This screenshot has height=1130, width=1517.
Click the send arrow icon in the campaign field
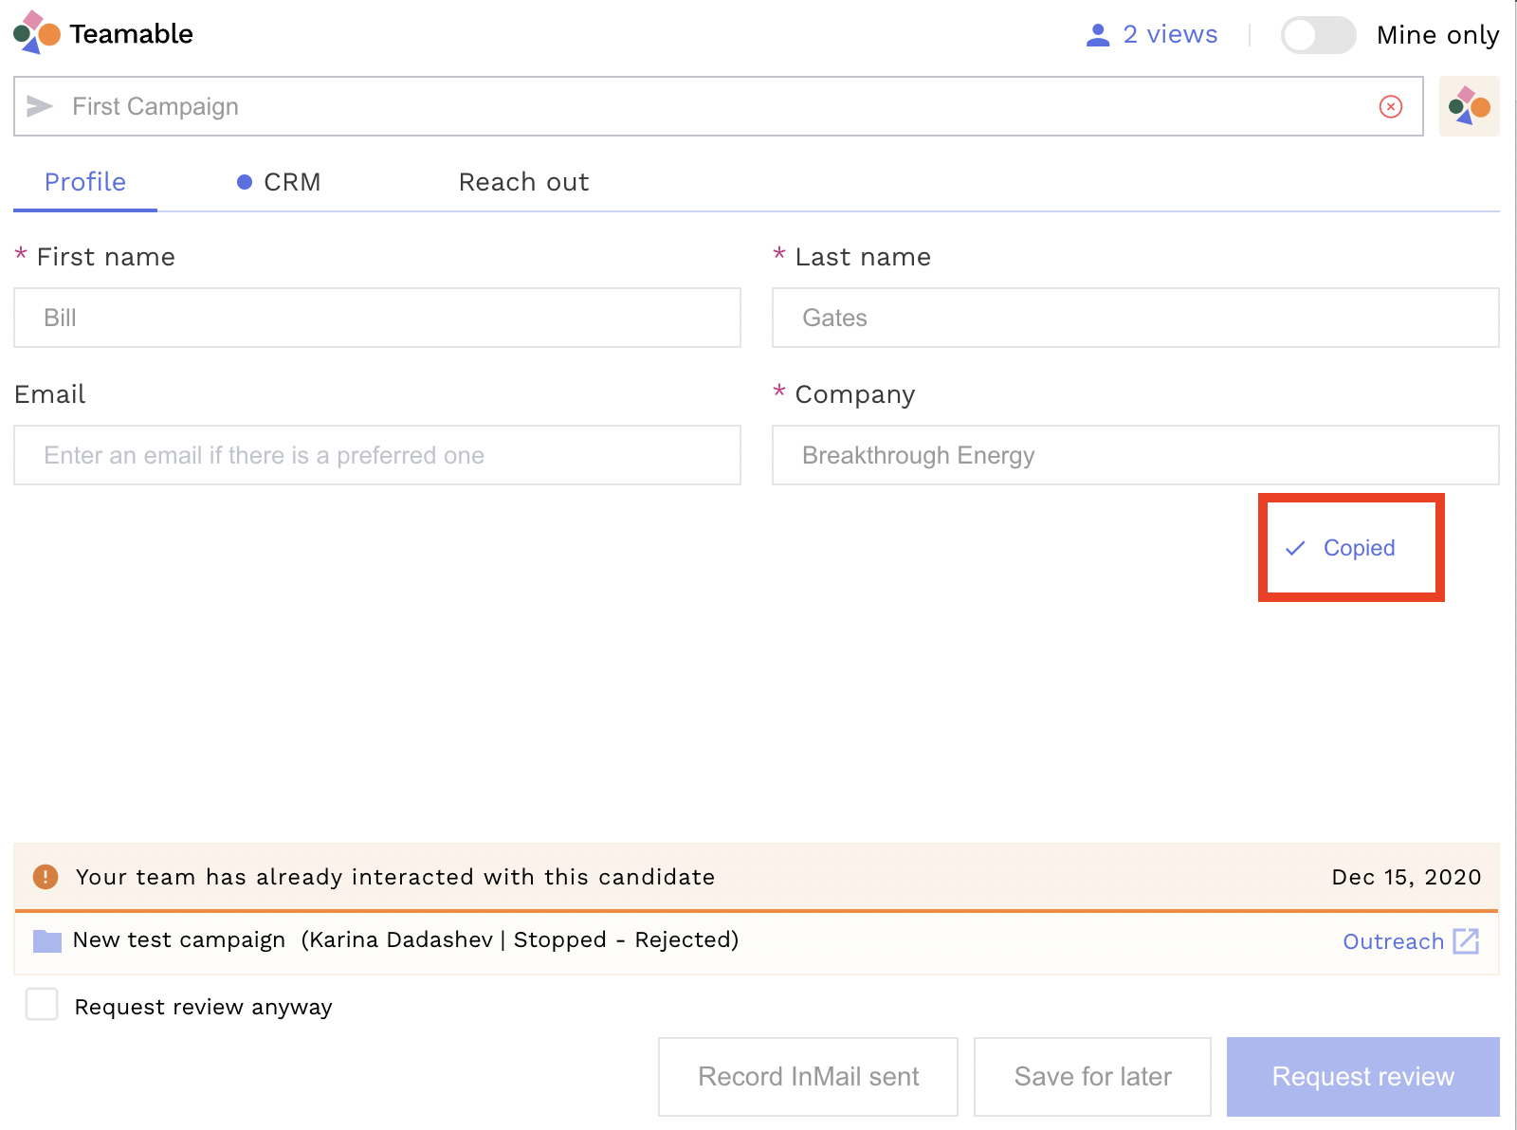point(39,106)
